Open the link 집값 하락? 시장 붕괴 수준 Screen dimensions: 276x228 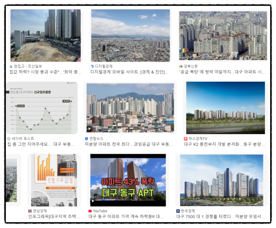[46, 72]
